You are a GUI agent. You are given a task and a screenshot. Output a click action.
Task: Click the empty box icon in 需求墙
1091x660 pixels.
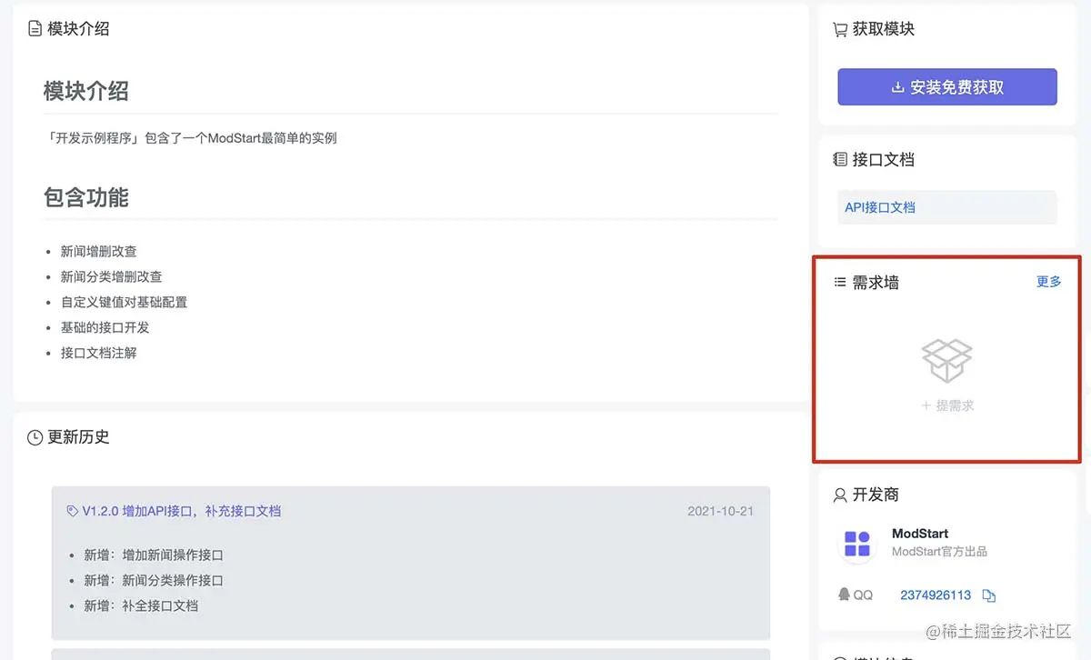(947, 360)
